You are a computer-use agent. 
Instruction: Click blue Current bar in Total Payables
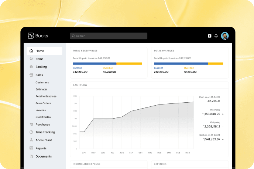pyautogui.click(x=181, y=64)
